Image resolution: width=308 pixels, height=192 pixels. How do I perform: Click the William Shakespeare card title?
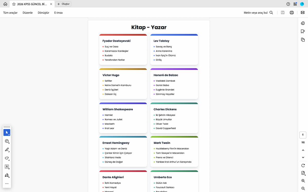click(x=118, y=109)
